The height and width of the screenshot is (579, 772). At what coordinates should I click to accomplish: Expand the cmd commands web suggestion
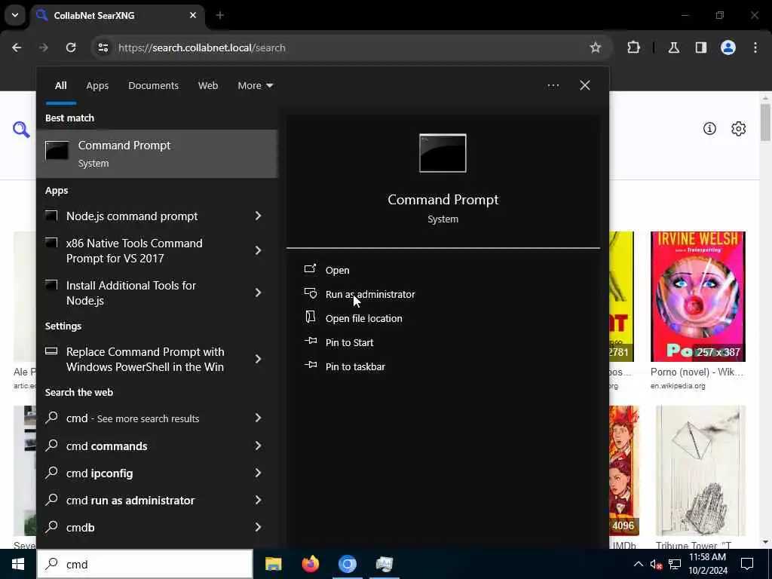[258, 446]
